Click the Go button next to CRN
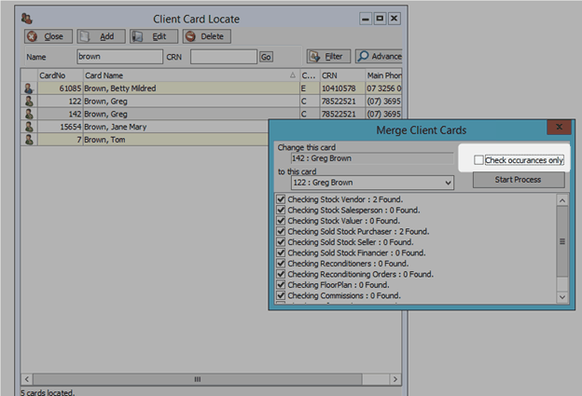582x396 pixels. (x=266, y=57)
